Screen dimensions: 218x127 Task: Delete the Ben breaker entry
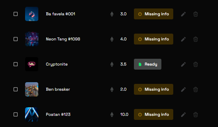click(x=196, y=89)
